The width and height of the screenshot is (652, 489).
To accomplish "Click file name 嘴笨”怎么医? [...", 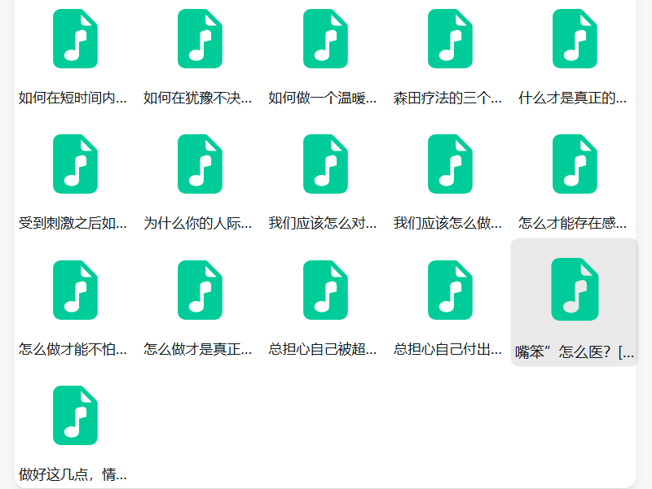I will (575, 352).
